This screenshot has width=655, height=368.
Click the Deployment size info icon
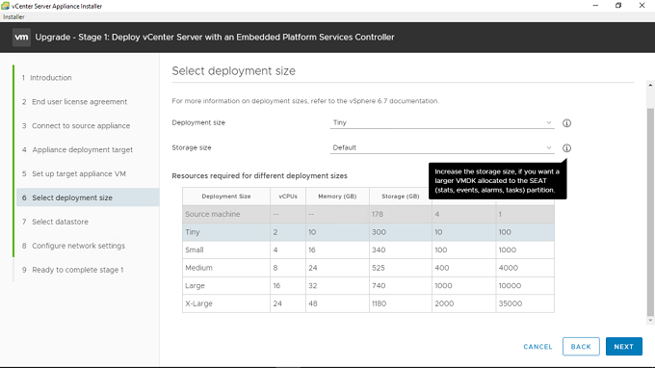(x=566, y=123)
